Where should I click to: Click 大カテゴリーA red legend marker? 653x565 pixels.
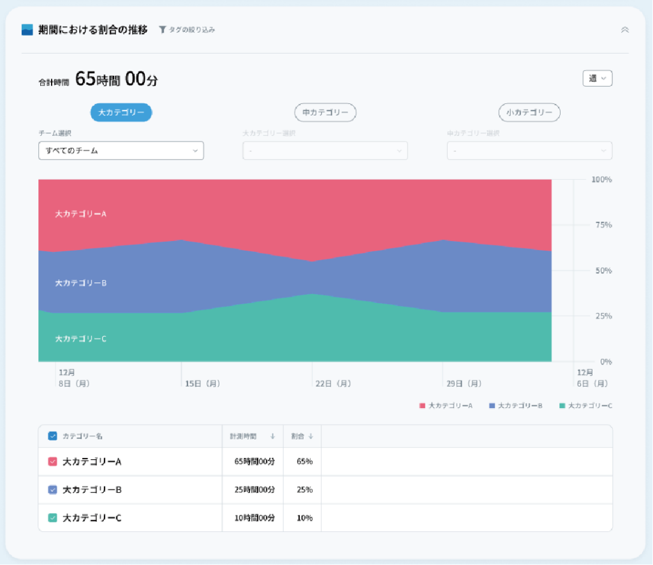pos(422,406)
